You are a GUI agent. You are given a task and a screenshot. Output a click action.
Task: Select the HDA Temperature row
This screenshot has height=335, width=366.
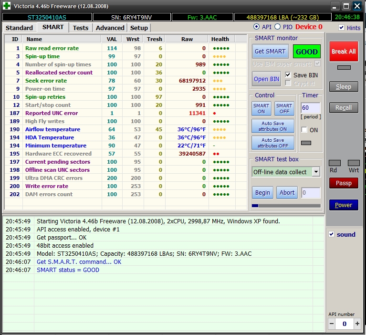(x=125, y=137)
